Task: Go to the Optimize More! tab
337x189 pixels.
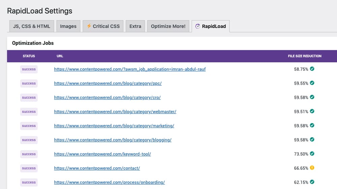Action: pyautogui.click(x=168, y=26)
